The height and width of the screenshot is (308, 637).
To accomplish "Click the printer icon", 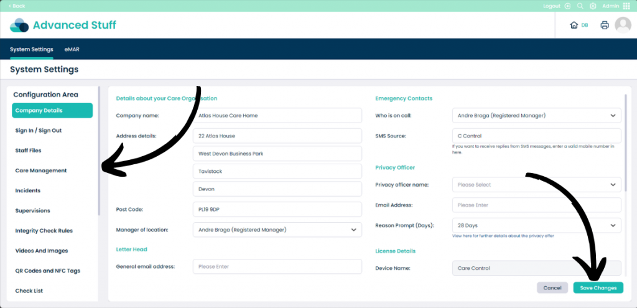I will [x=605, y=25].
